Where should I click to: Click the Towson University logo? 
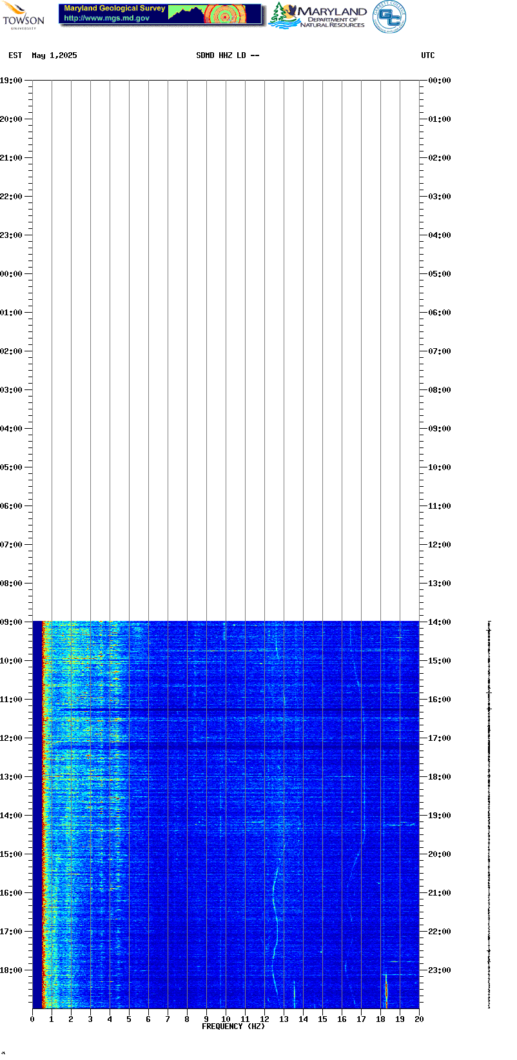23,15
